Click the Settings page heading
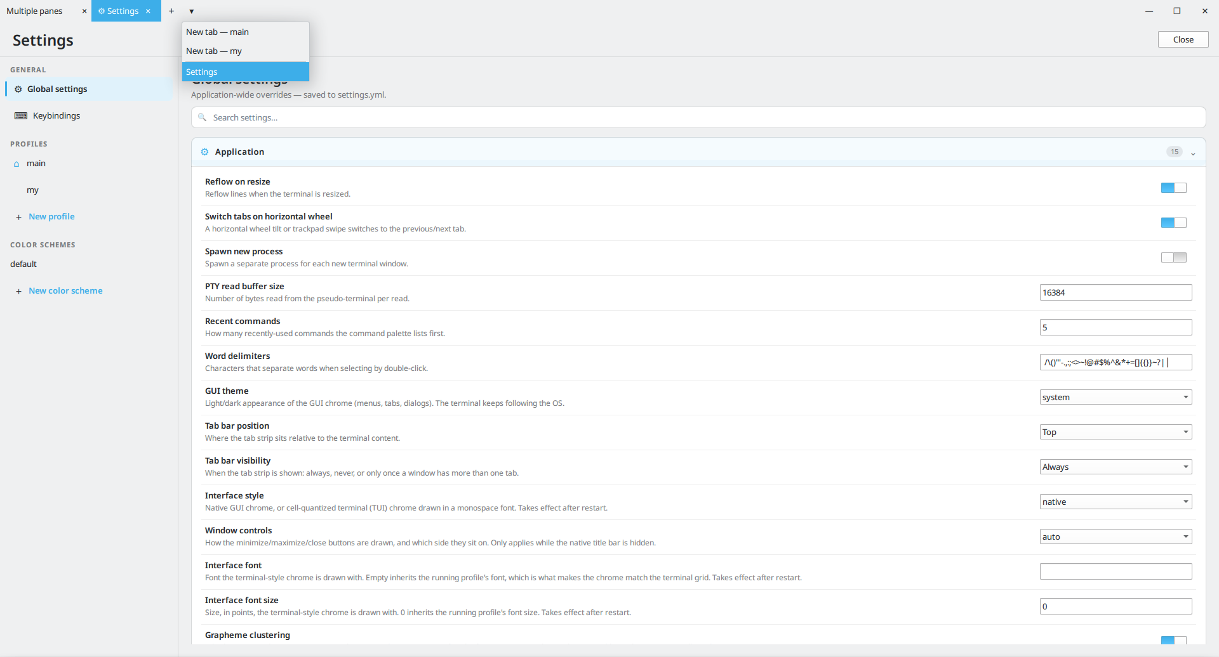This screenshot has width=1219, height=657. (x=43, y=40)
